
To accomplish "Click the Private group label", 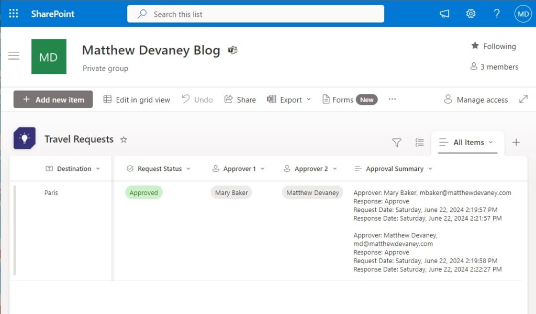I will pyautogui.click(x=106, y=69).
